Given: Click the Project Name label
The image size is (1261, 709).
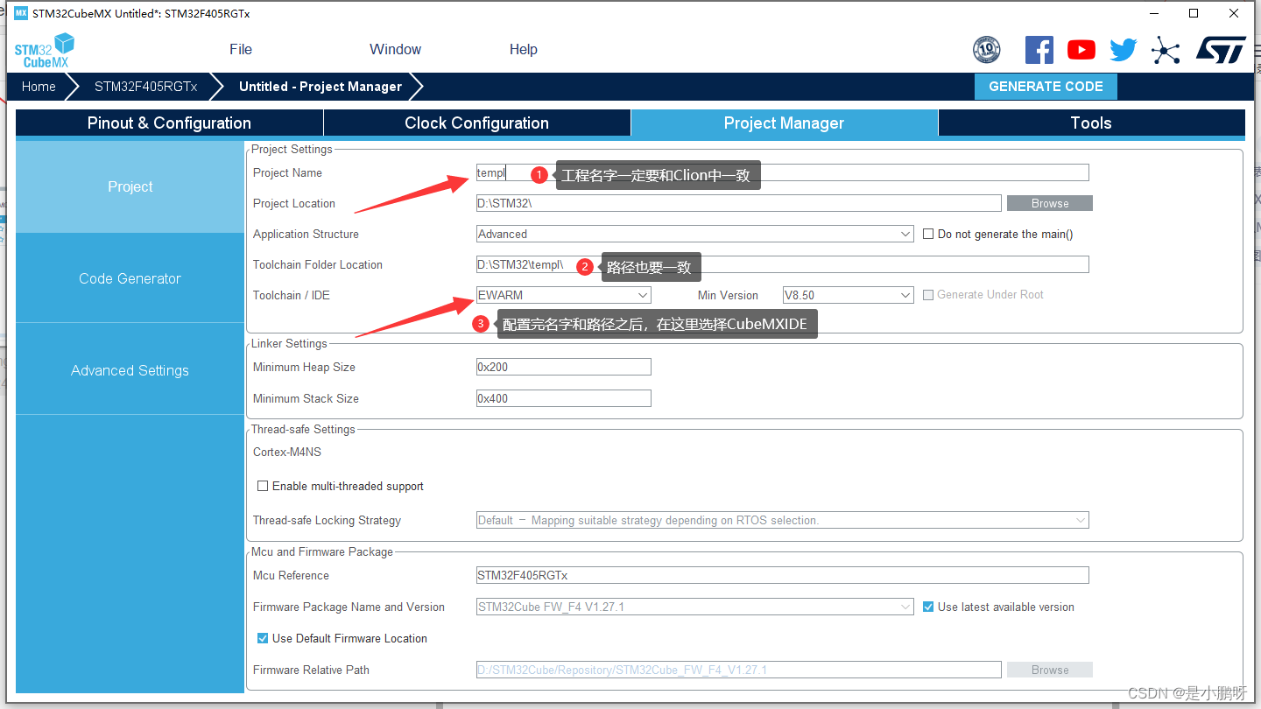Looking at the screenshot, I should [287, 172].
